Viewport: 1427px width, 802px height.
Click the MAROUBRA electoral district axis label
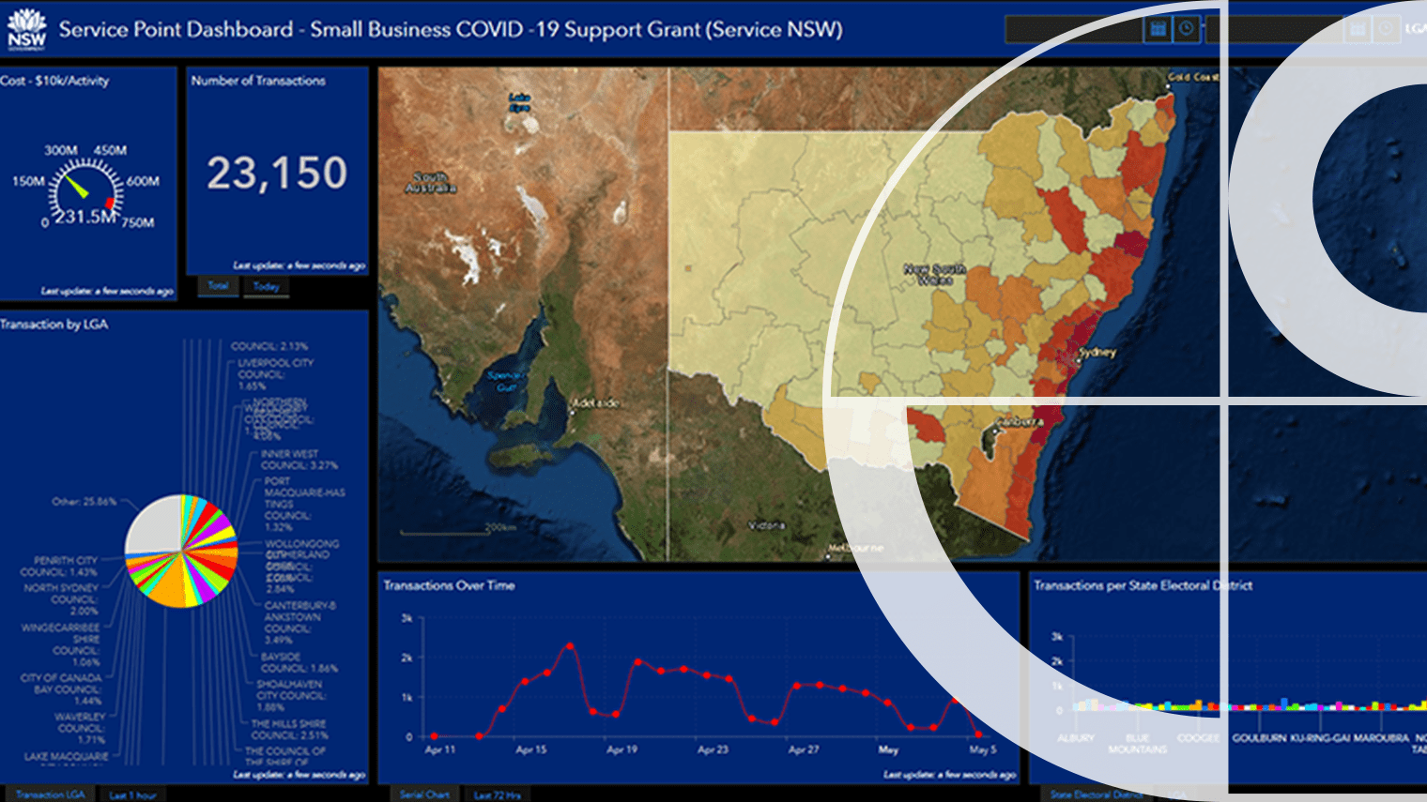(1381, 738)
